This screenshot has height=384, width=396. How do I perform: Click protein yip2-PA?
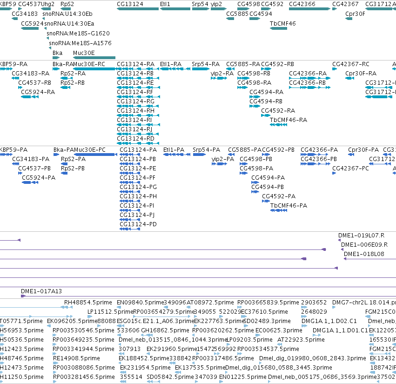(219, 164)
